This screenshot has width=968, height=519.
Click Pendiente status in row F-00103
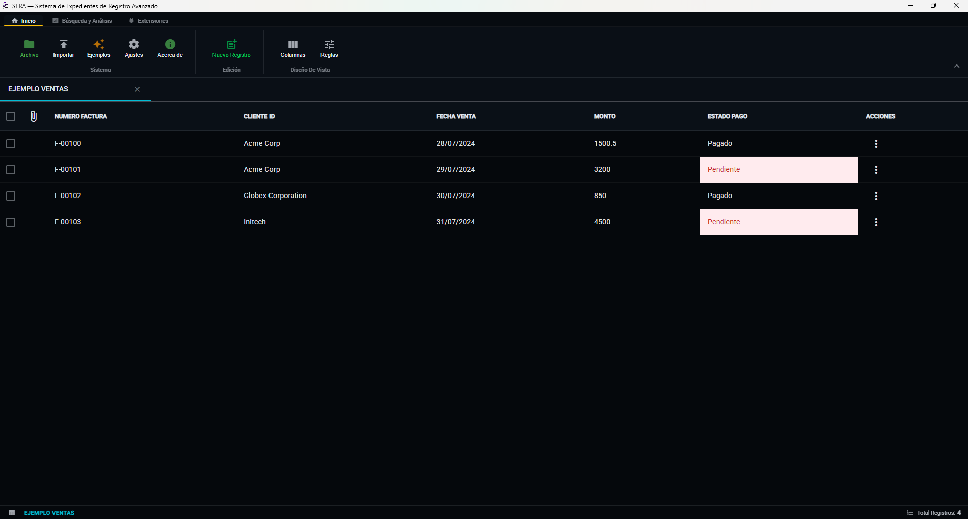778,222
